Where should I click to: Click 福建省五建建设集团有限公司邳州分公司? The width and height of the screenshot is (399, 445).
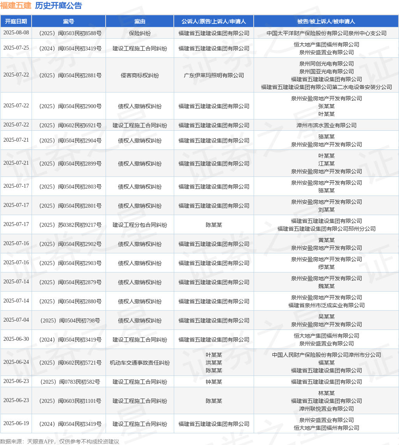click(x=327, y=229)
